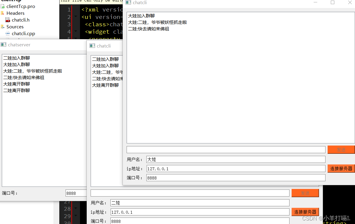The image size is (355, 224).
Task: Click chatserver window title icon
Action: [3, 45]
